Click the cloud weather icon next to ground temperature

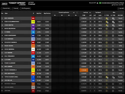(x=97, y=3)
